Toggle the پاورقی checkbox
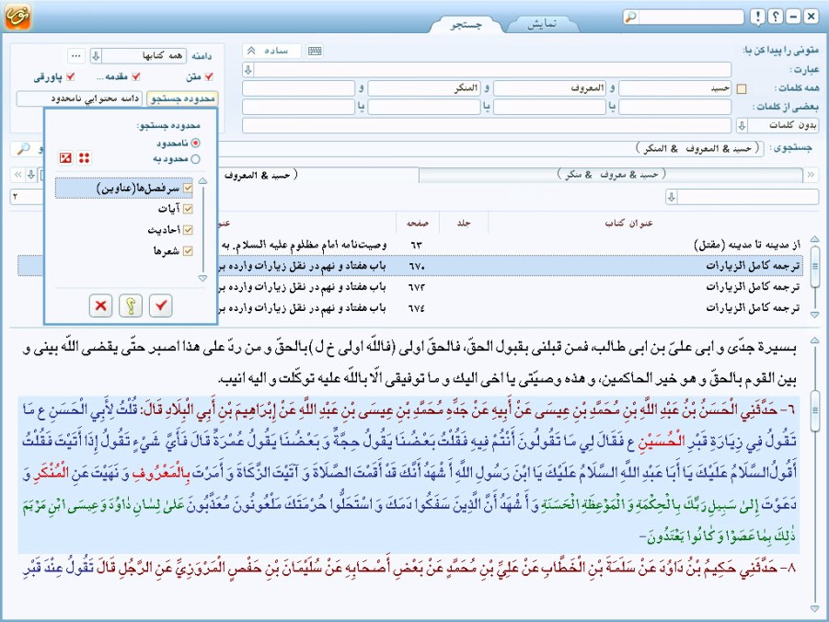Image resolution: width=829 pixels, height=622 pixels. click(x=70, y=76)
